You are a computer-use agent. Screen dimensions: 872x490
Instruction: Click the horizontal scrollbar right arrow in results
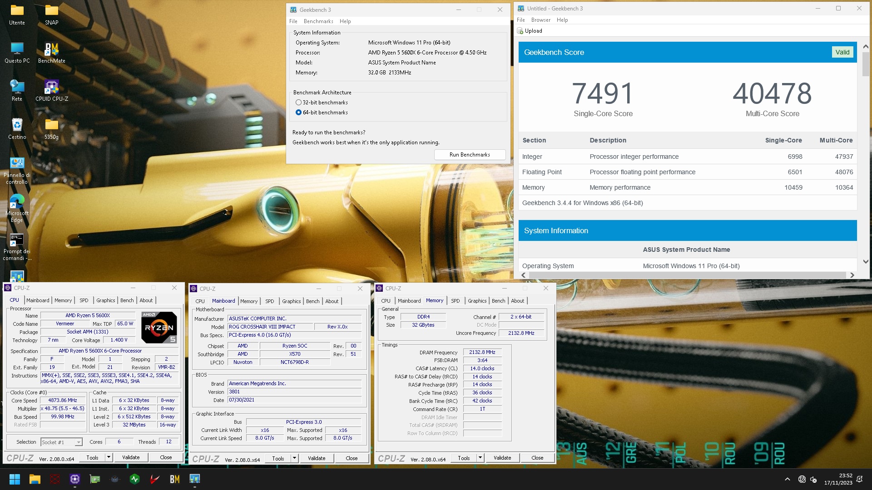[852, 275]
